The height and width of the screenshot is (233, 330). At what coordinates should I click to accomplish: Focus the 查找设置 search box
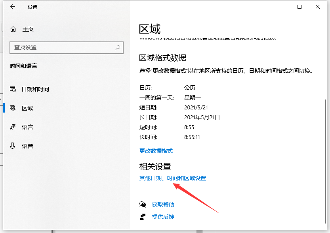point(67,48)
